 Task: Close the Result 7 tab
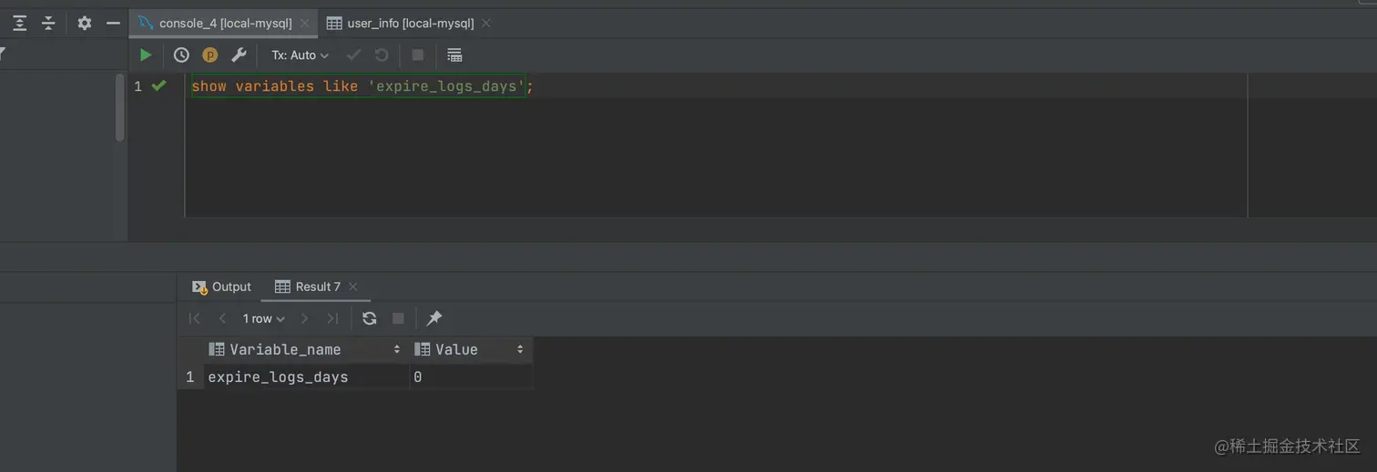coord(353,286)
